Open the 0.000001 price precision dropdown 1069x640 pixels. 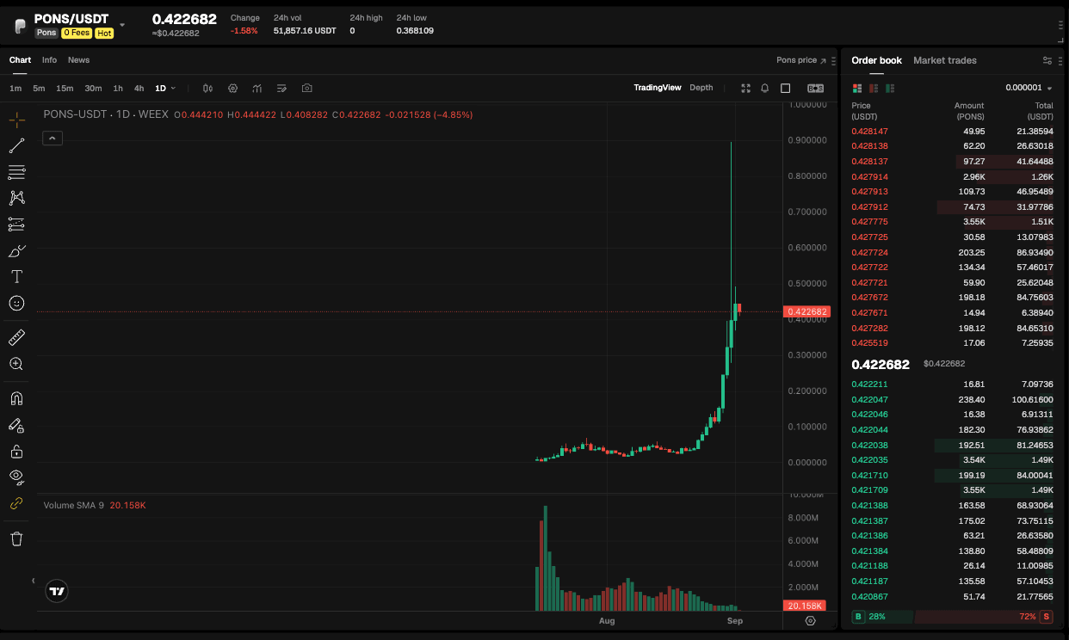(x=1029, y=88)
